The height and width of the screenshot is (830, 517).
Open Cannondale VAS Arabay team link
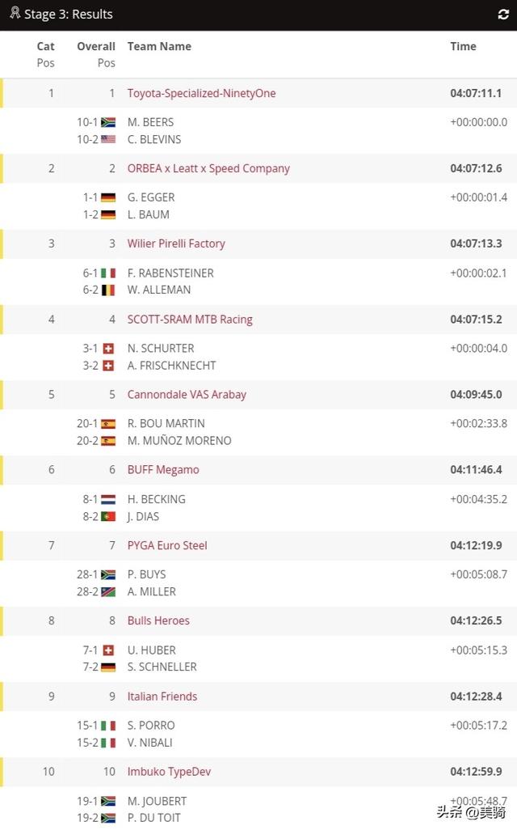point(187,394)
